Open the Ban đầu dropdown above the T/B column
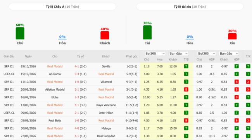 click(x=178, y=54)
